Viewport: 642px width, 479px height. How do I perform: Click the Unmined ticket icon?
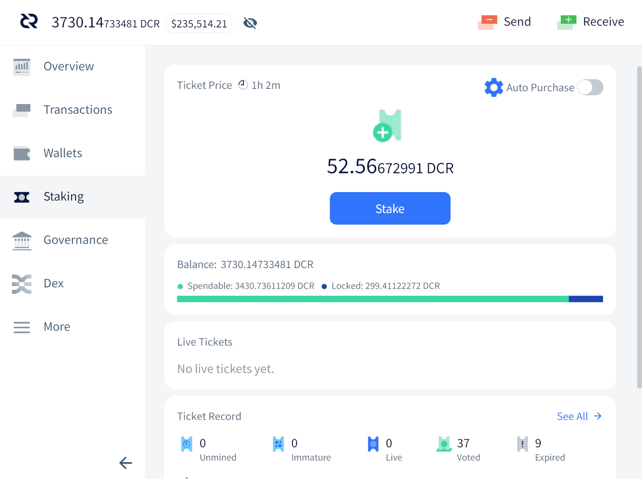tap(187, 444)
